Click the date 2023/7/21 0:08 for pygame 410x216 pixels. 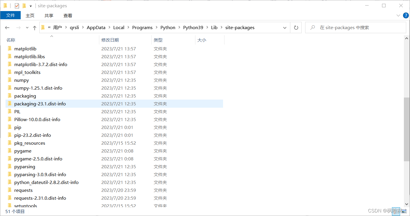click(117, 151)
